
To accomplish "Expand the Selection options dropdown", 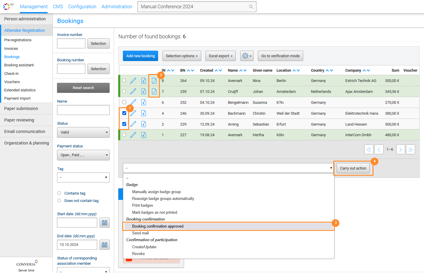I will (x=181, y=56).
